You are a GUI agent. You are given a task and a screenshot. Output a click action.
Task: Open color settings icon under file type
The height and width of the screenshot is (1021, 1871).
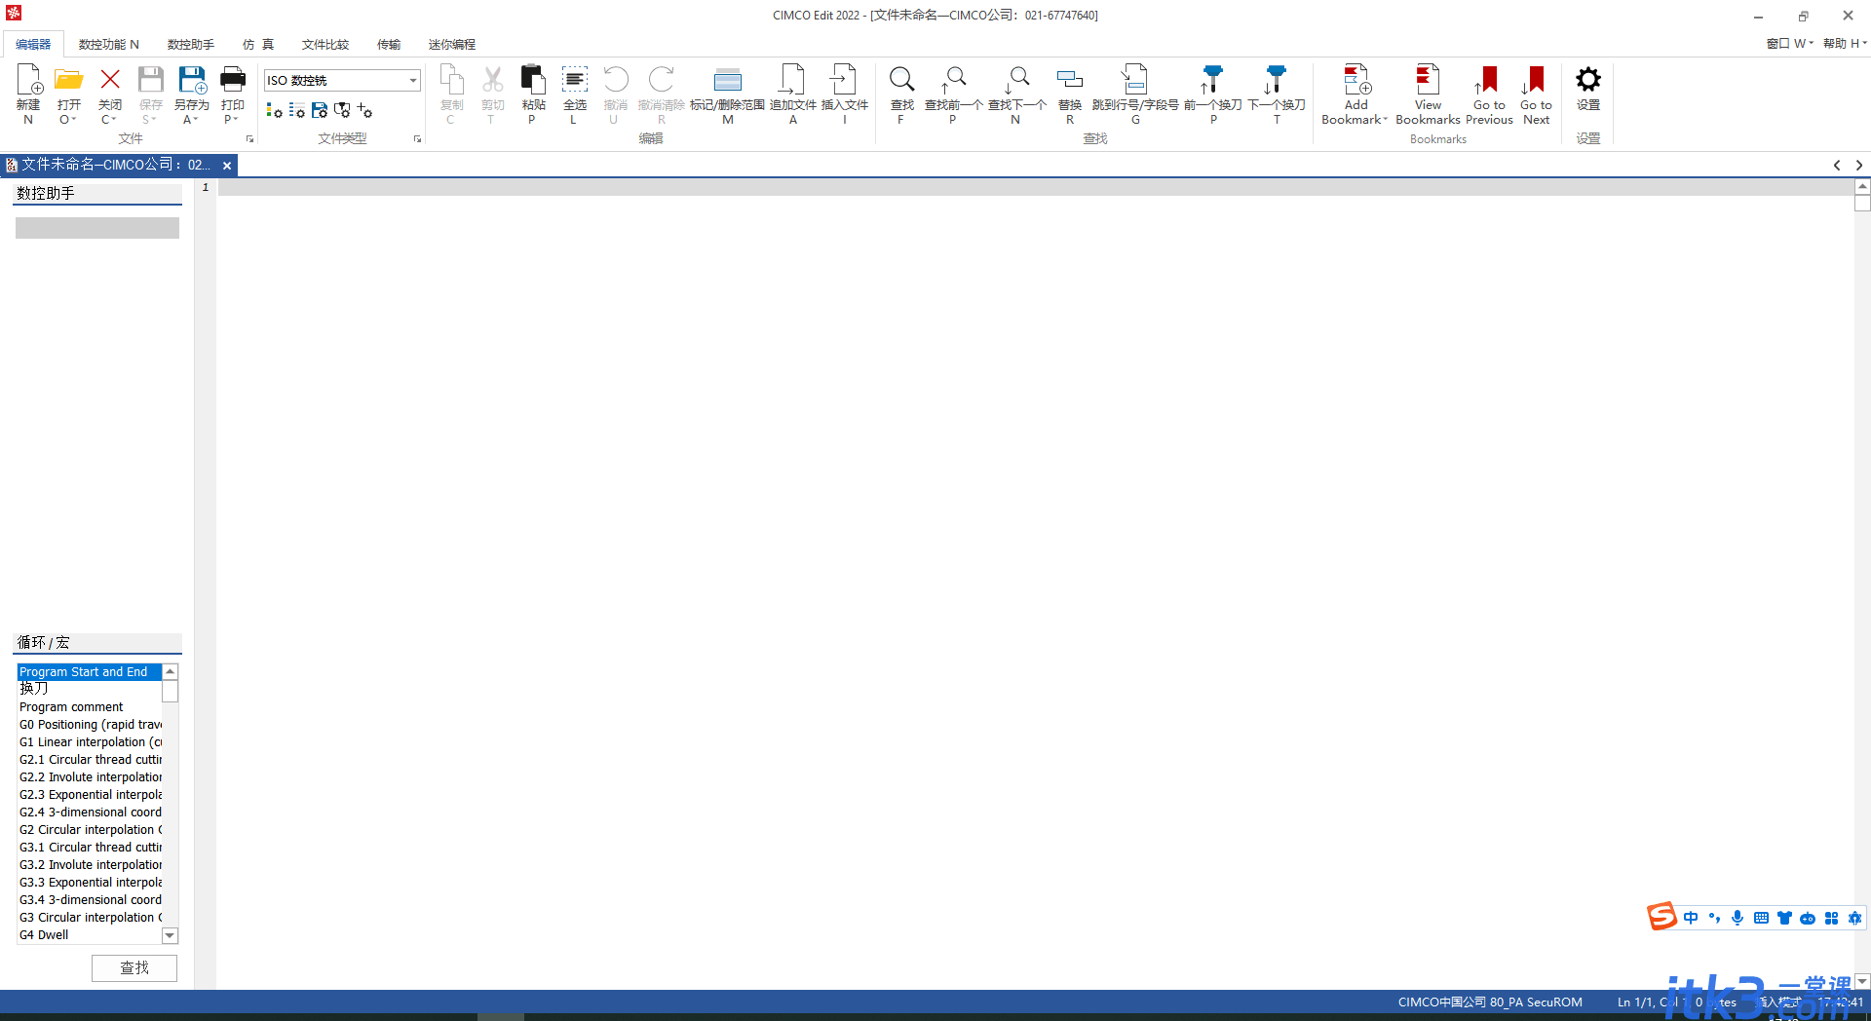coord(275,111)
